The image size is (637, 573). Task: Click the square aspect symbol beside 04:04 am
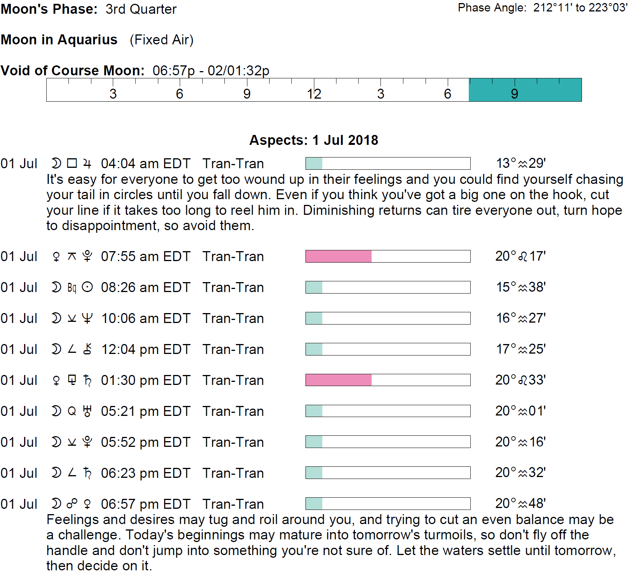[72, 164]
